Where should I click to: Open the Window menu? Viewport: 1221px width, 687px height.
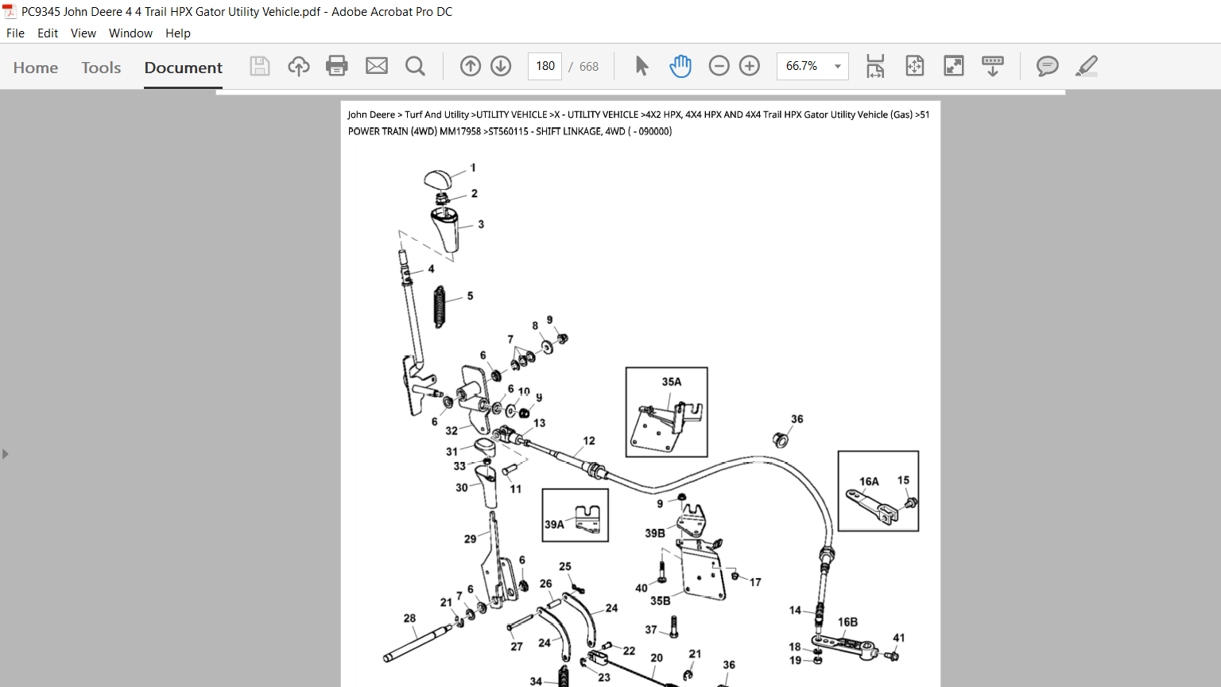coord(130,33)
